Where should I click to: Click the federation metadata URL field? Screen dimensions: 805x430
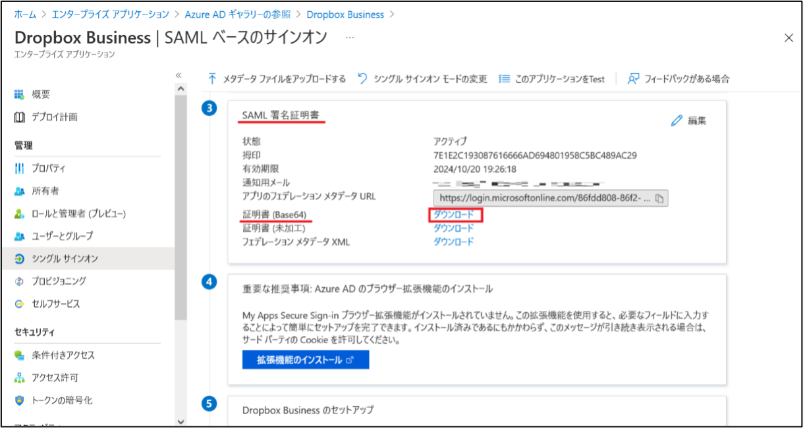[543, 198]
